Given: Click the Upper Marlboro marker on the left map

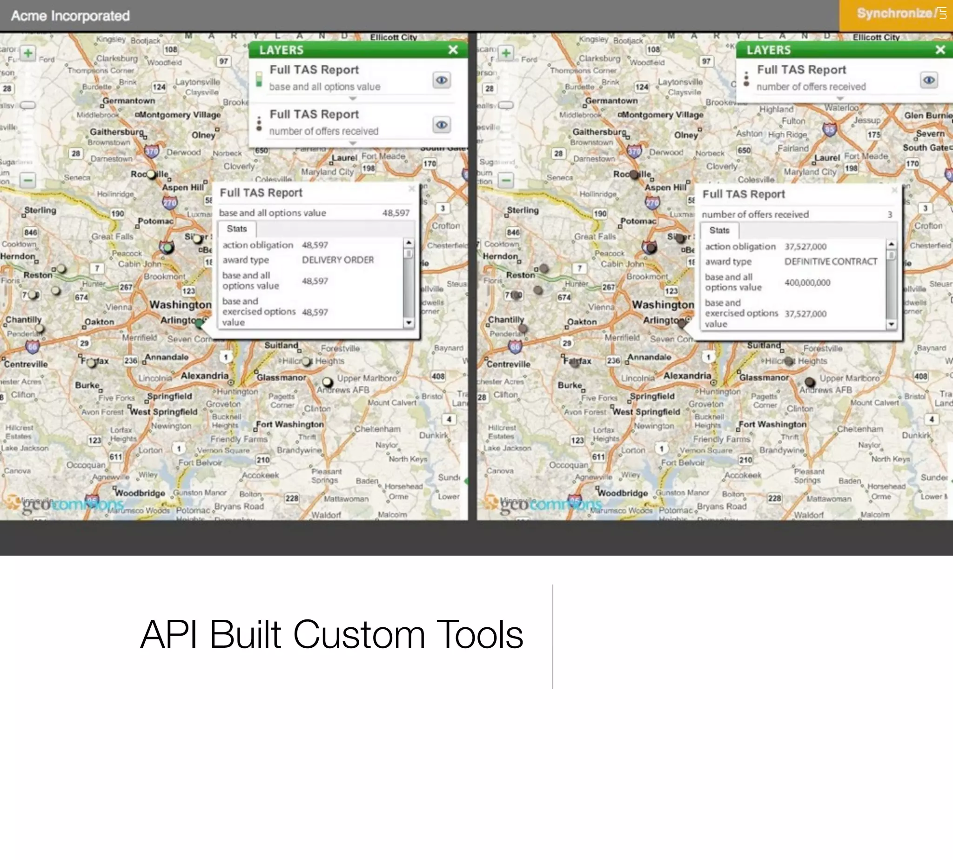Looking at the screenshot, I should tap(328, 382).
